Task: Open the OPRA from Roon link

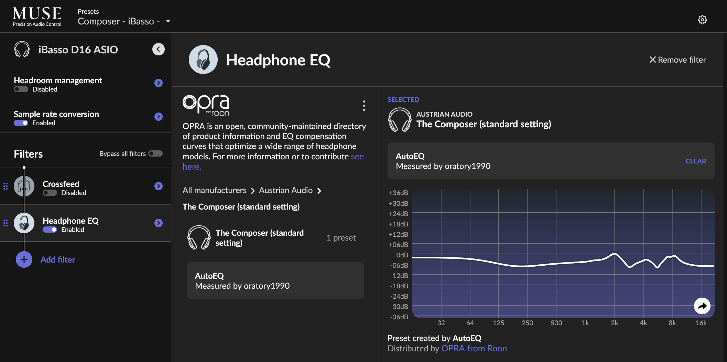Action: coord(474,348)
